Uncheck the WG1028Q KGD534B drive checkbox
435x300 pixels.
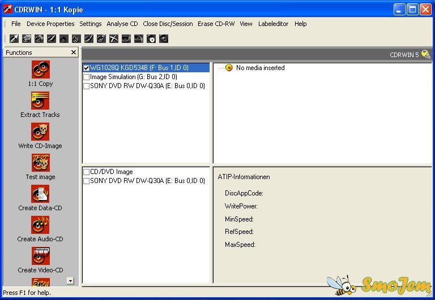[86, 68]
